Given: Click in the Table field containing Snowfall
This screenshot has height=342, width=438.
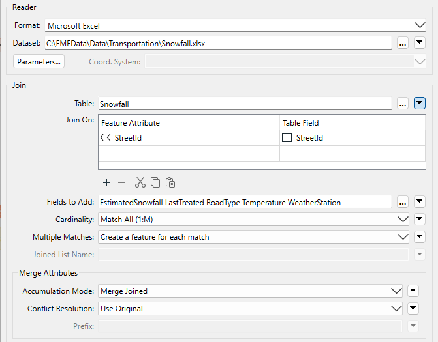Looking at the screenshot, I should tap(245, 104).
